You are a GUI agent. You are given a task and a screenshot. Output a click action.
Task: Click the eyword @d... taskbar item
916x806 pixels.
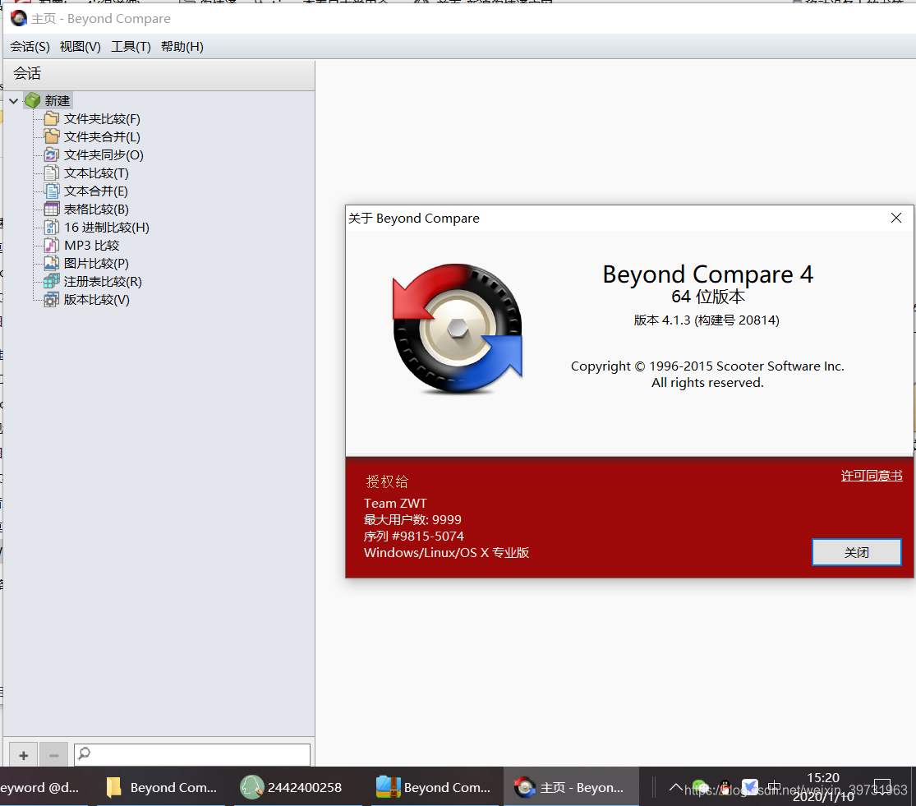click(41, 787)
